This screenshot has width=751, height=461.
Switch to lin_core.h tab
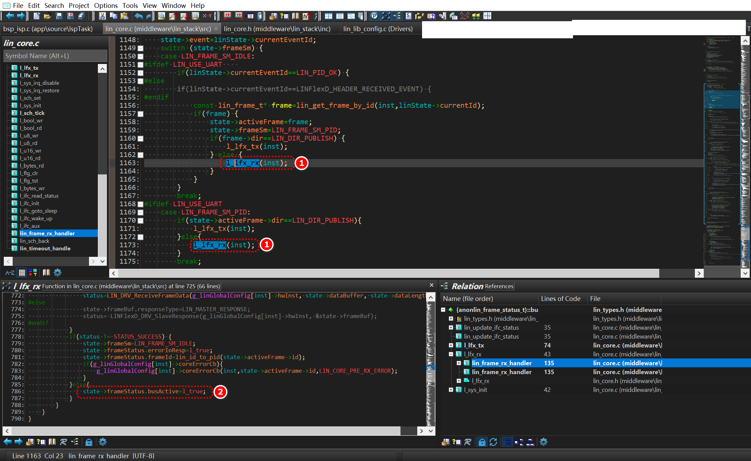277,29
